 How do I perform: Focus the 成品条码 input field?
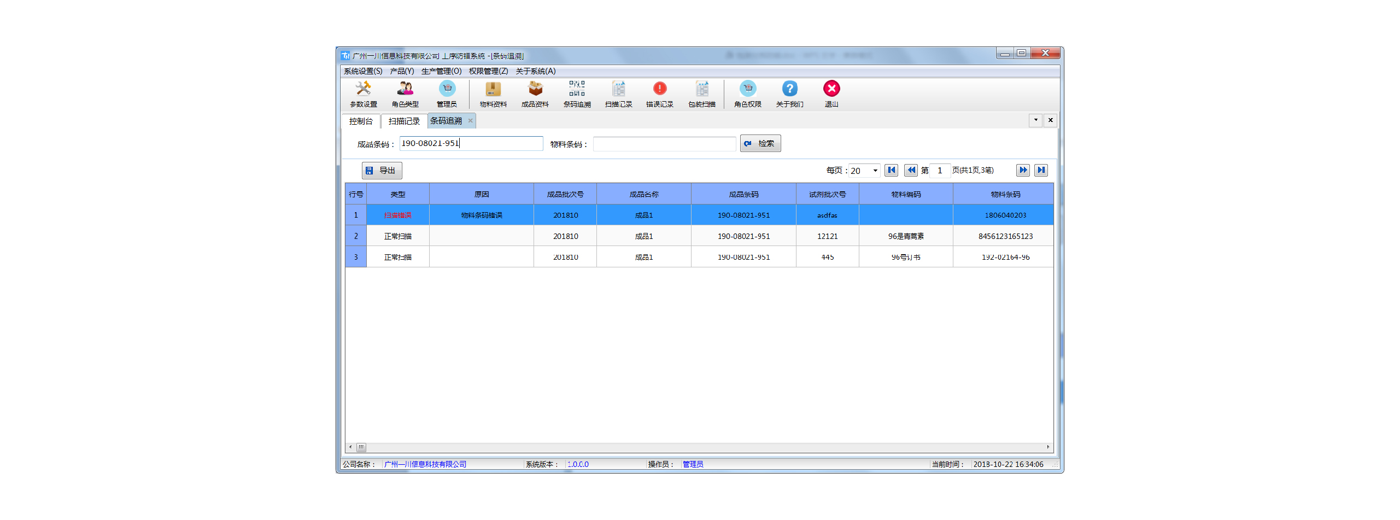(x=471, y=143)
